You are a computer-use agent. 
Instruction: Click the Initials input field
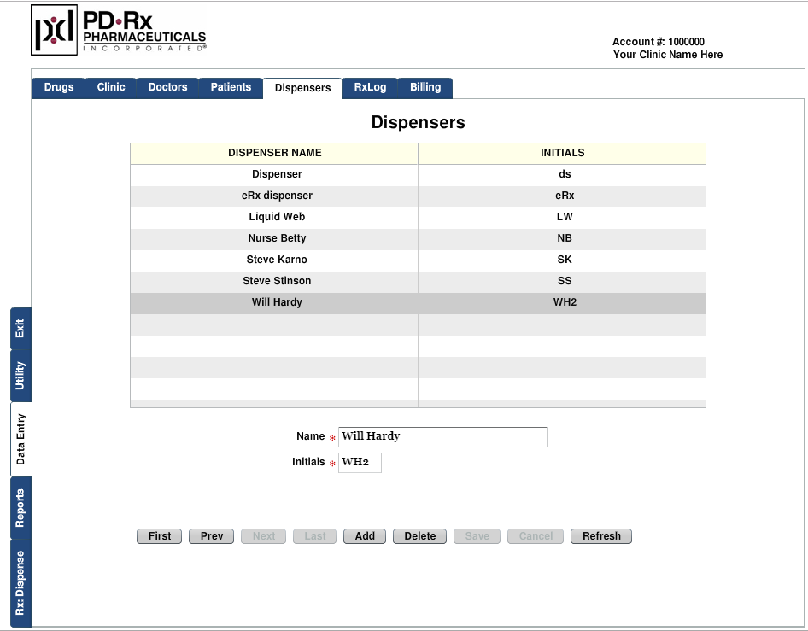360,463
